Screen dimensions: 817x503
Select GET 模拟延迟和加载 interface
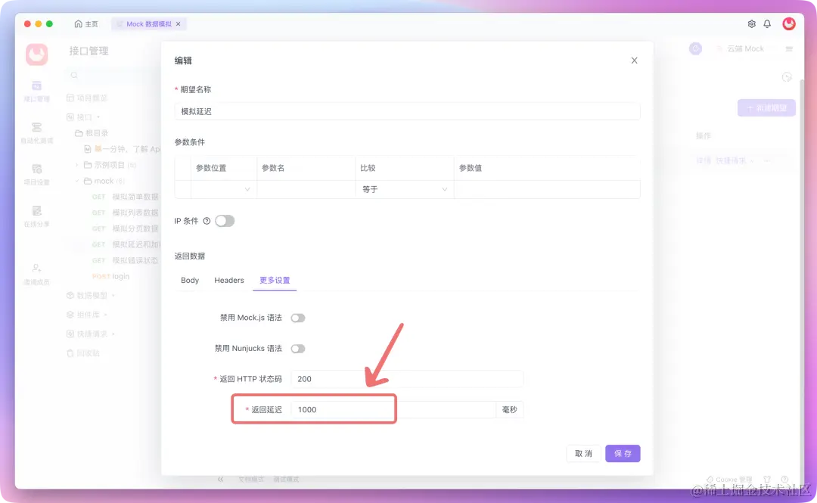tap(125, 244)
